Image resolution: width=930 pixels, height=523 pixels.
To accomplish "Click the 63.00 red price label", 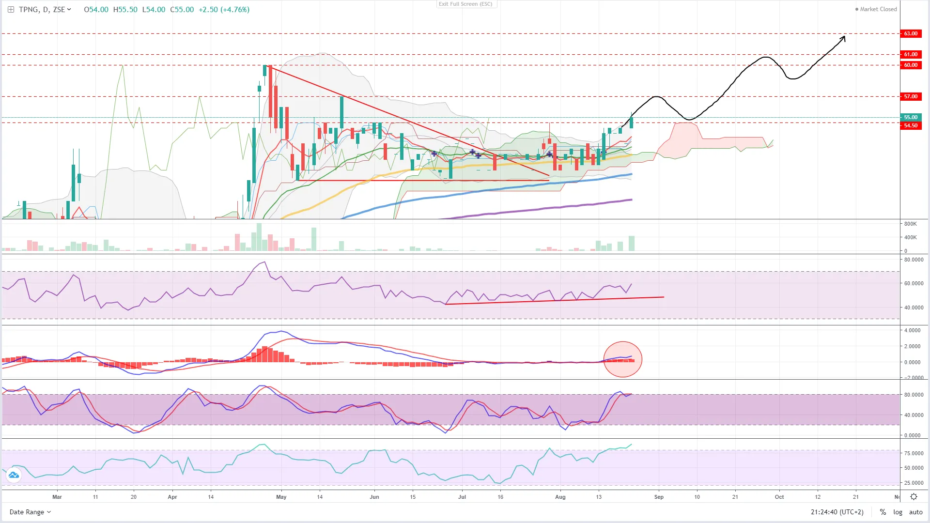I will click(x=911, y=33).
